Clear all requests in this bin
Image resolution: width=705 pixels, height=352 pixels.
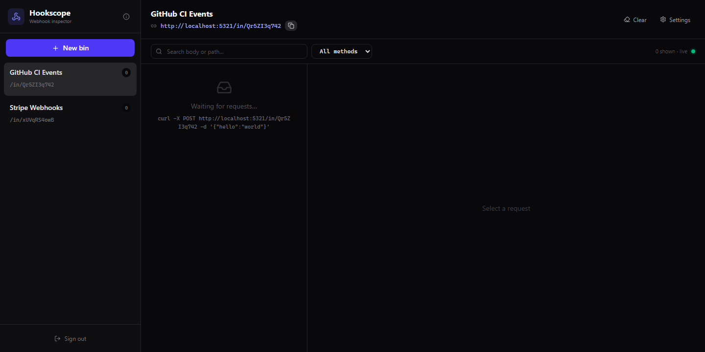tap(635, 20)
